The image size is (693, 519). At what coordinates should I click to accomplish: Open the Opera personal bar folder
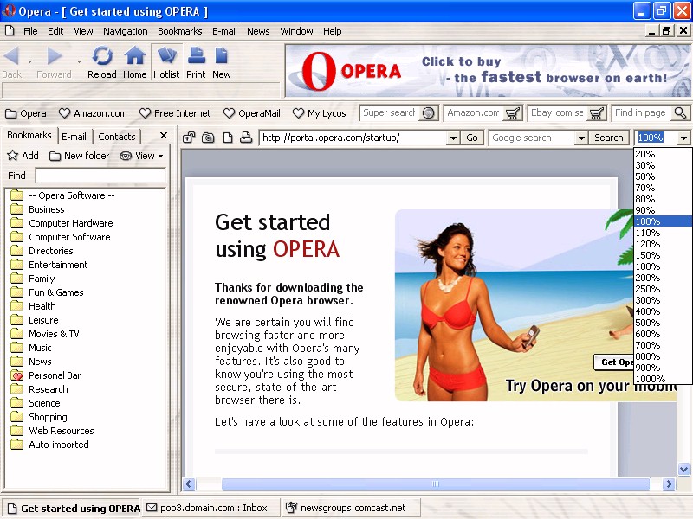pos(26,113)
